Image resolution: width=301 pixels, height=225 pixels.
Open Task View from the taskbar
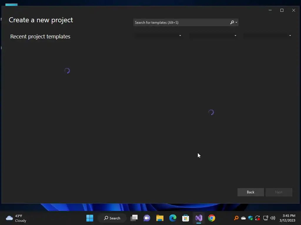click(134, 218)
